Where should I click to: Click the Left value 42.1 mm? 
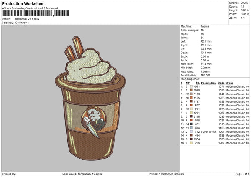tap(206, 41)
